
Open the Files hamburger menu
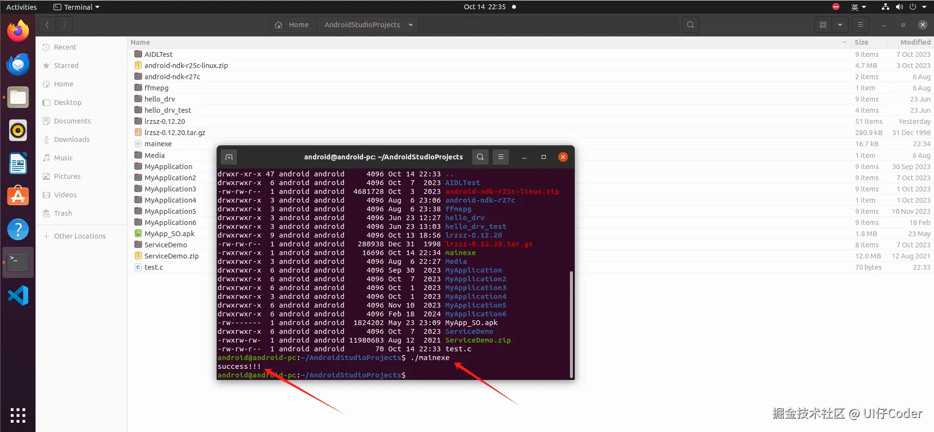pyautogui.click(x=861, y=25)
